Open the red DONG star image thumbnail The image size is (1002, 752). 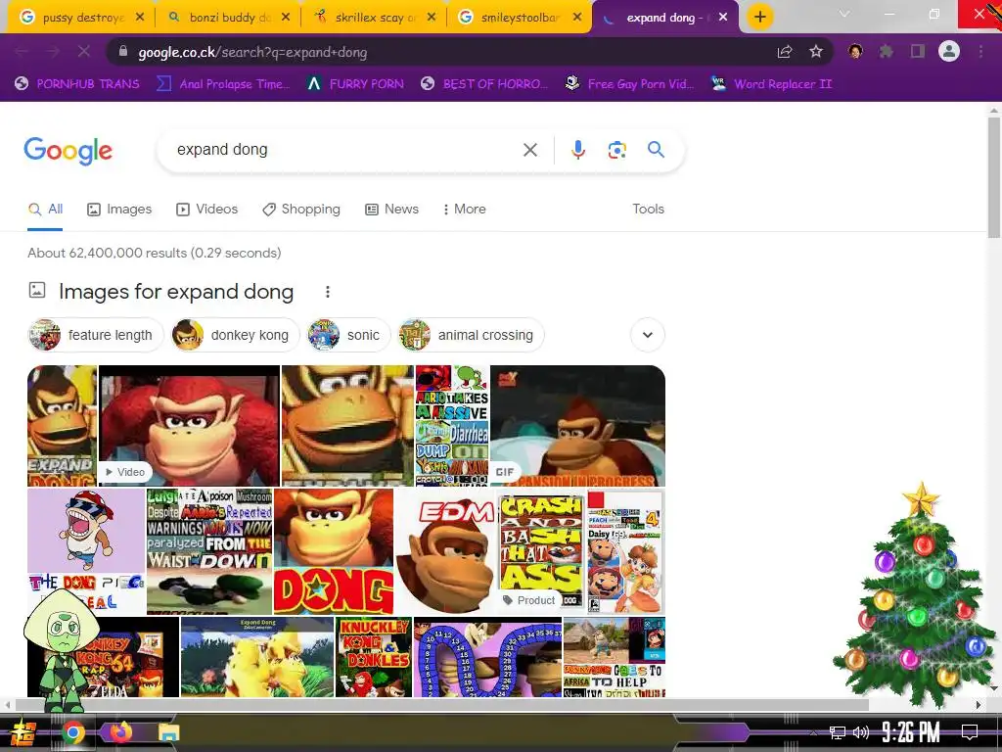[x=334, y=552]
